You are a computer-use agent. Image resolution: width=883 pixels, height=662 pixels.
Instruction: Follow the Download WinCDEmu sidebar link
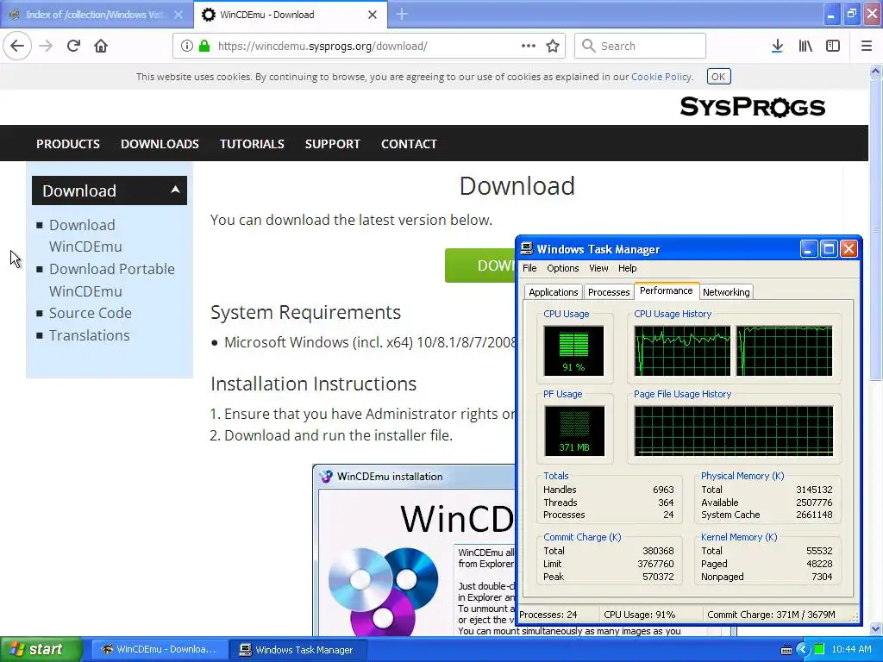click(x=85, y=235)
